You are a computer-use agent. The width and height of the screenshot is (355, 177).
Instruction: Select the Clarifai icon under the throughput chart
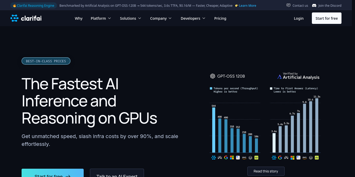pyautogui.click(x=213, y=158)
